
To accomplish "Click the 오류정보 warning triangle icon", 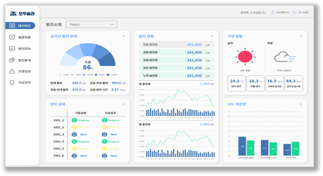I will pos(12,71).
